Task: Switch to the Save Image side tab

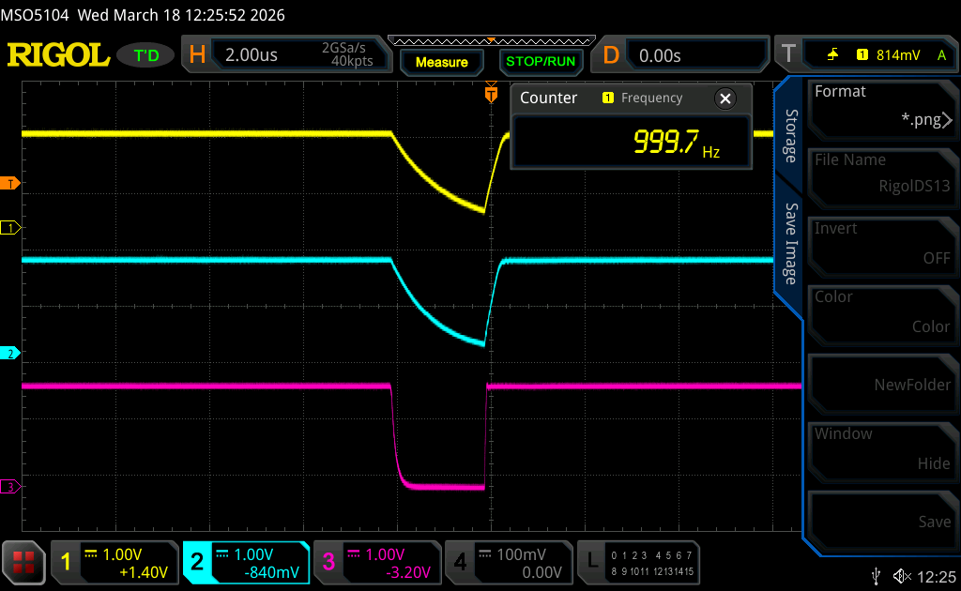Action: 790,244
